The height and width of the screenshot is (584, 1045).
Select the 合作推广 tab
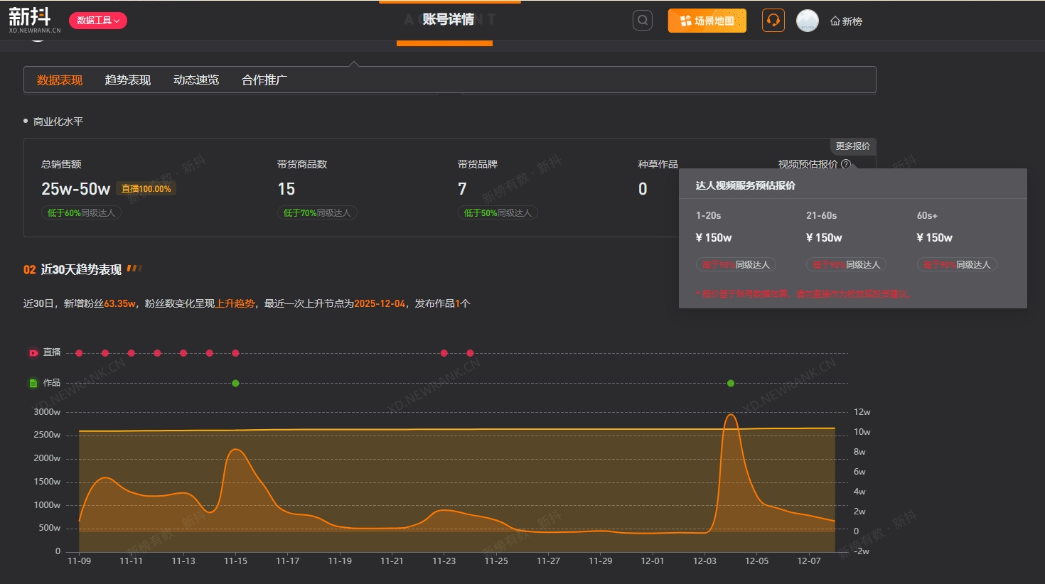pyautogui.click(x=264, y=80)
